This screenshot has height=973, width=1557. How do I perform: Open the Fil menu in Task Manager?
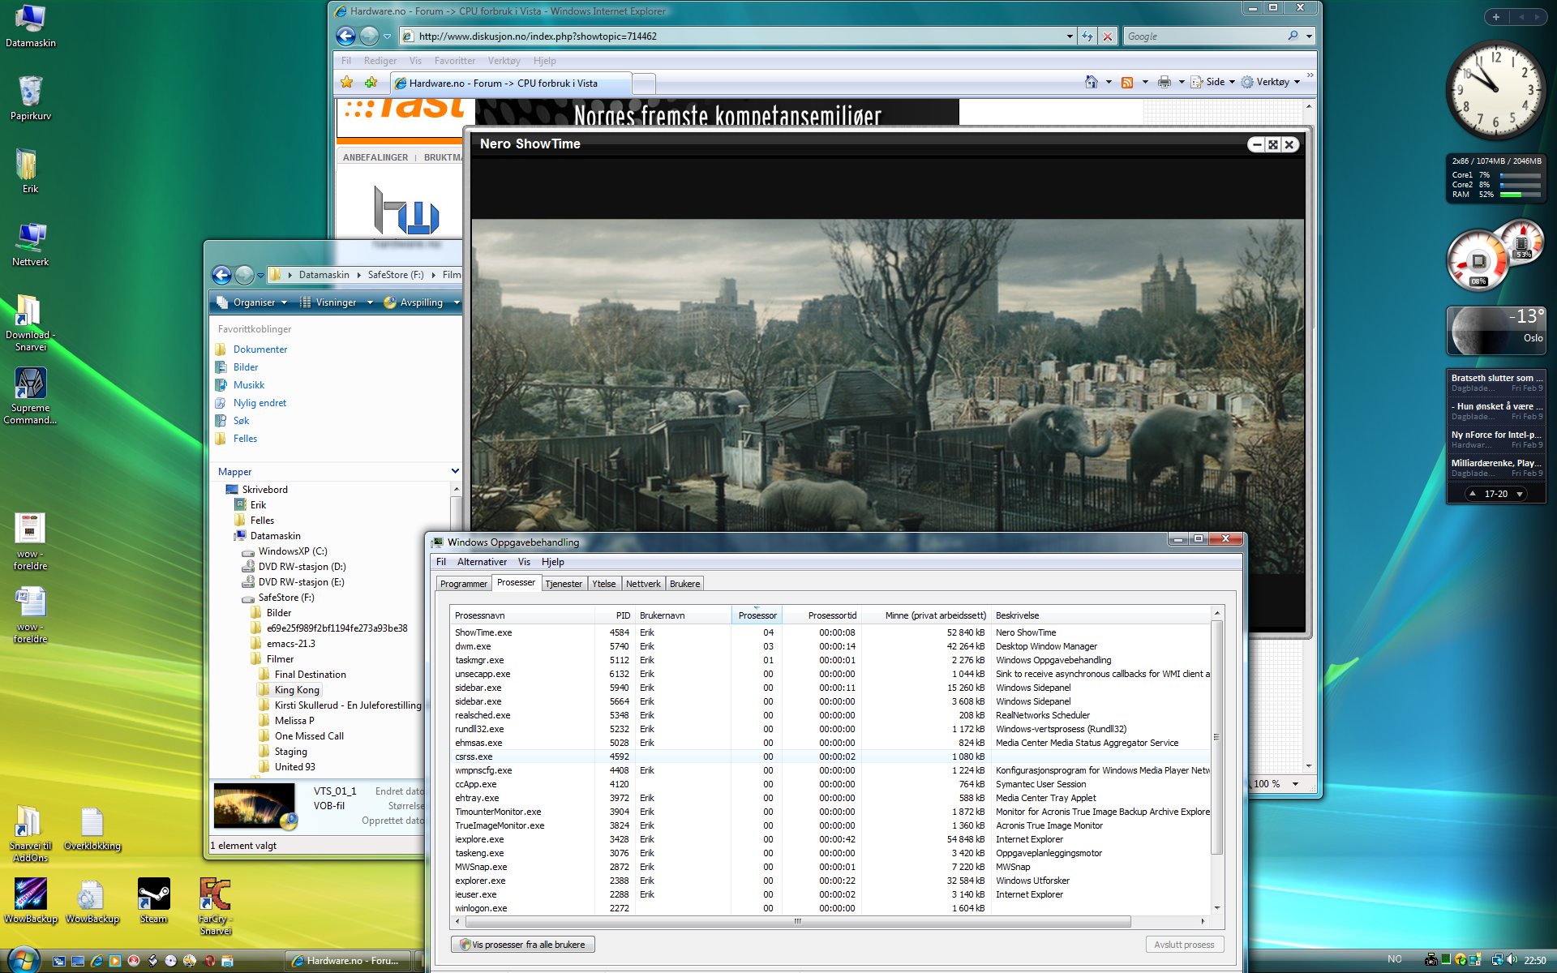point(441,562)
